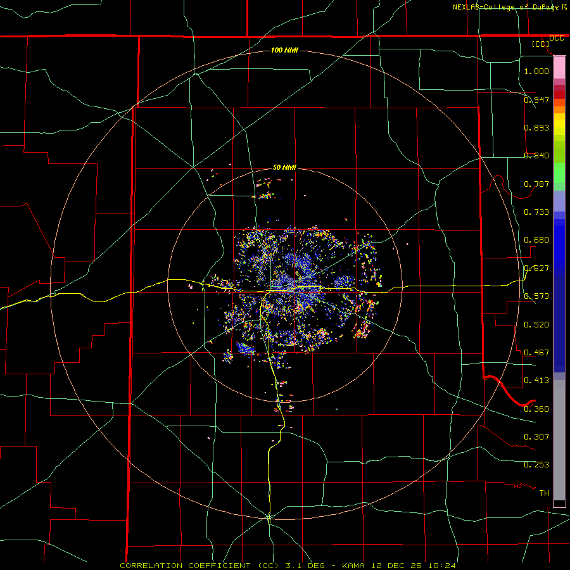The image size is (570, 570).
Task: Click the 0.573 color scale value
Action: (x=536, y=296)
